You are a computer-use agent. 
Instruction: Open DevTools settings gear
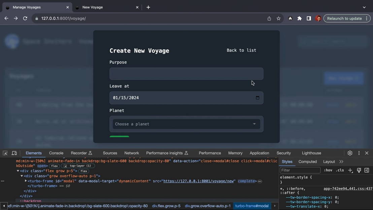click(x=350, y=153)
